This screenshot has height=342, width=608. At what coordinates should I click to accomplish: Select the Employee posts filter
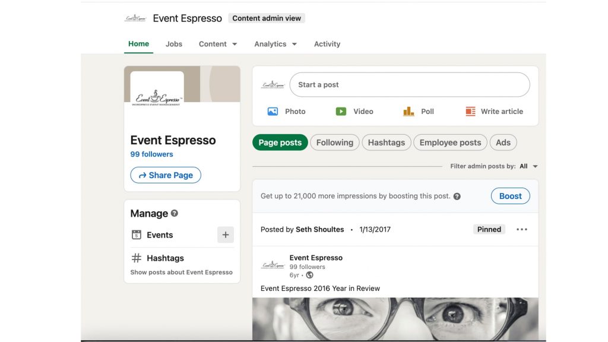point(450,142)
